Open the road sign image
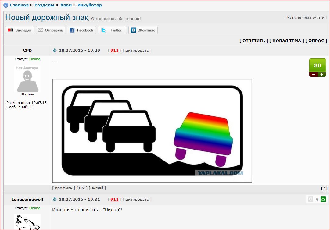The width and height of the screenshot is (330, 230). [x=152, y=131]
